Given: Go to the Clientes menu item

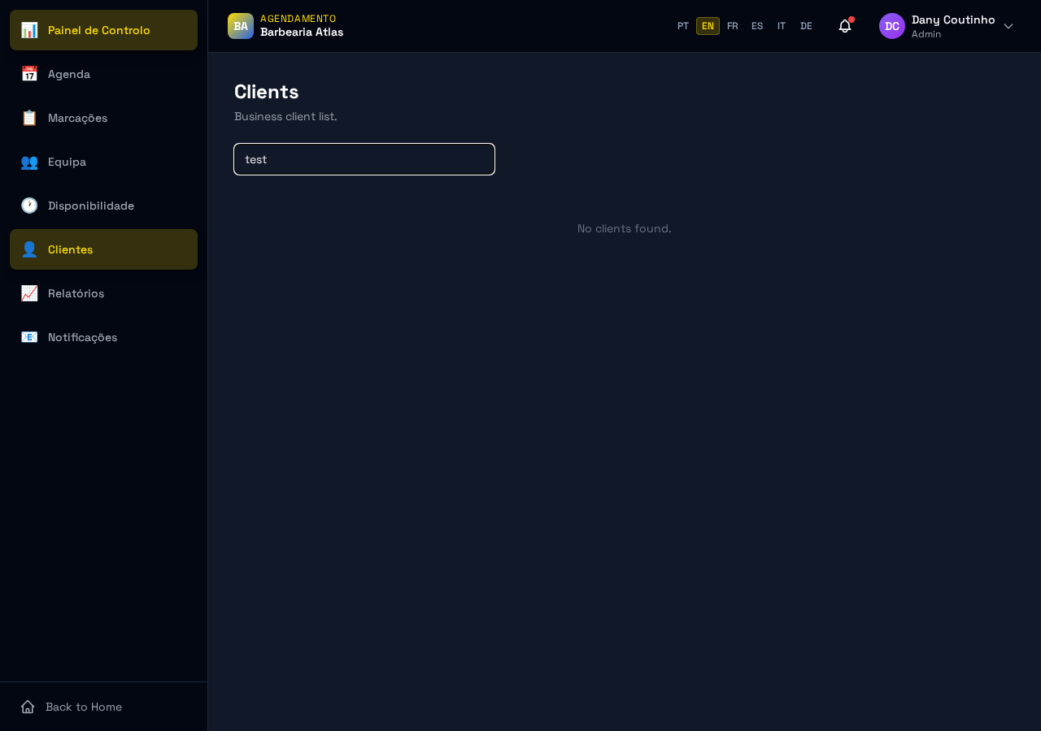Looking at the screenshot, I should point(103,249).
